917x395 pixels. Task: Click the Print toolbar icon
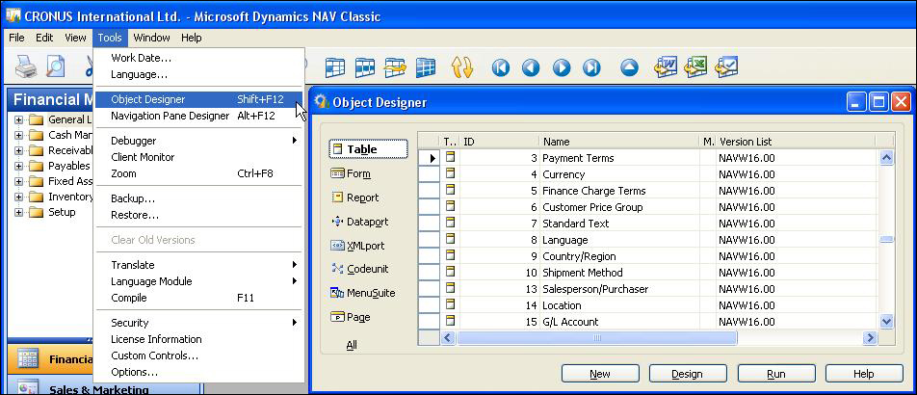pyautogui.click(x=26, y=67)
